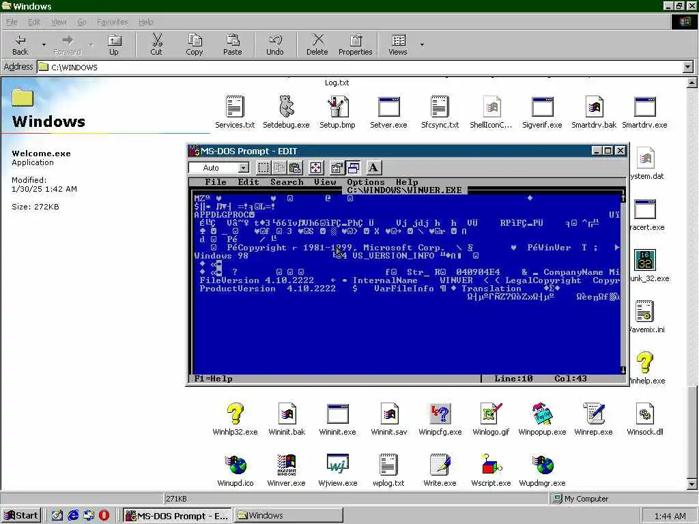Switch to MS-DOS Prompt taskbar button
Screen dimensions: 699x524
point(177,516)
